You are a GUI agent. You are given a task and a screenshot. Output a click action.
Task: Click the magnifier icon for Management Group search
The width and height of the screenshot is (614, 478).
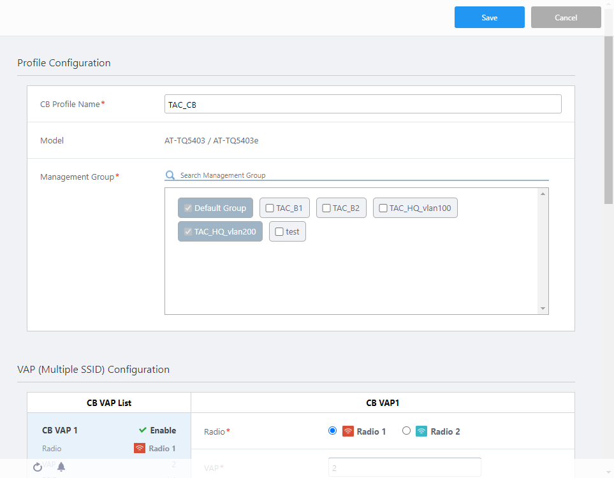tap(170, 175)
